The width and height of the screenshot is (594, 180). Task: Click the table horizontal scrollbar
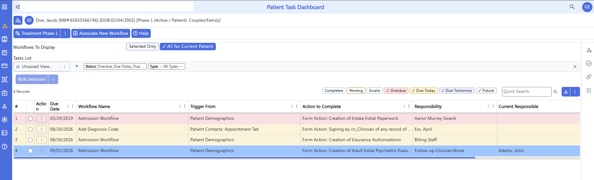click(x=245, y=158)
